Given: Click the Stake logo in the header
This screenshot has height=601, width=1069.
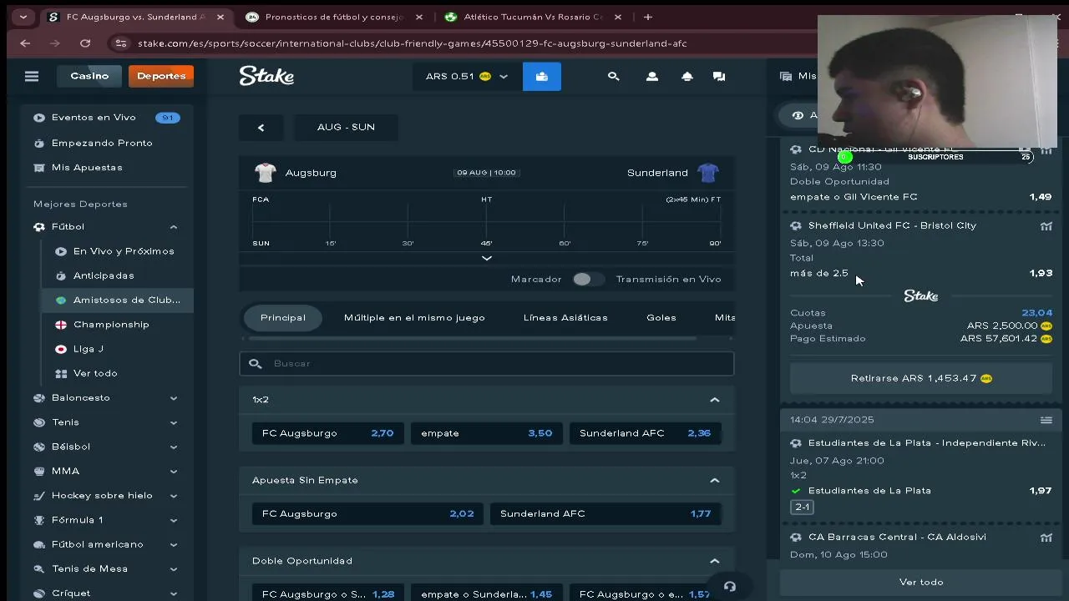Looking at the screenshot, I should (266, 76).
